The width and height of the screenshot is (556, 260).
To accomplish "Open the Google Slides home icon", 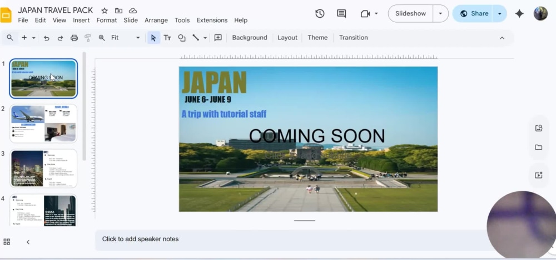I will point(6,15).
